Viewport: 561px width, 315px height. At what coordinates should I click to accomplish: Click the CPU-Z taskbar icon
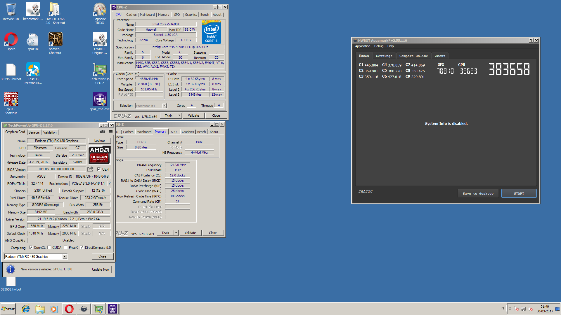click(112, 309)
